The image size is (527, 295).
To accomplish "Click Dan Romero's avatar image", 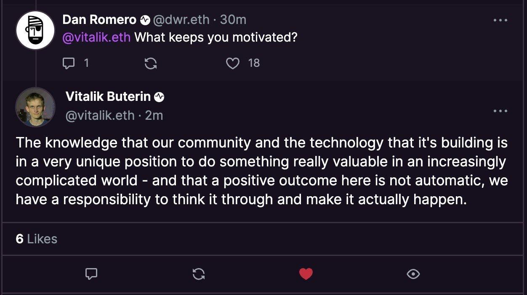I will (35, 30).
